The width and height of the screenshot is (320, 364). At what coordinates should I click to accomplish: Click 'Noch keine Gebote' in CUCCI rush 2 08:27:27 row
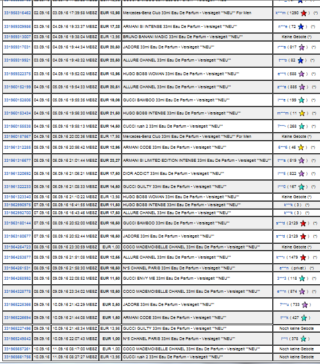coord(296,357)
